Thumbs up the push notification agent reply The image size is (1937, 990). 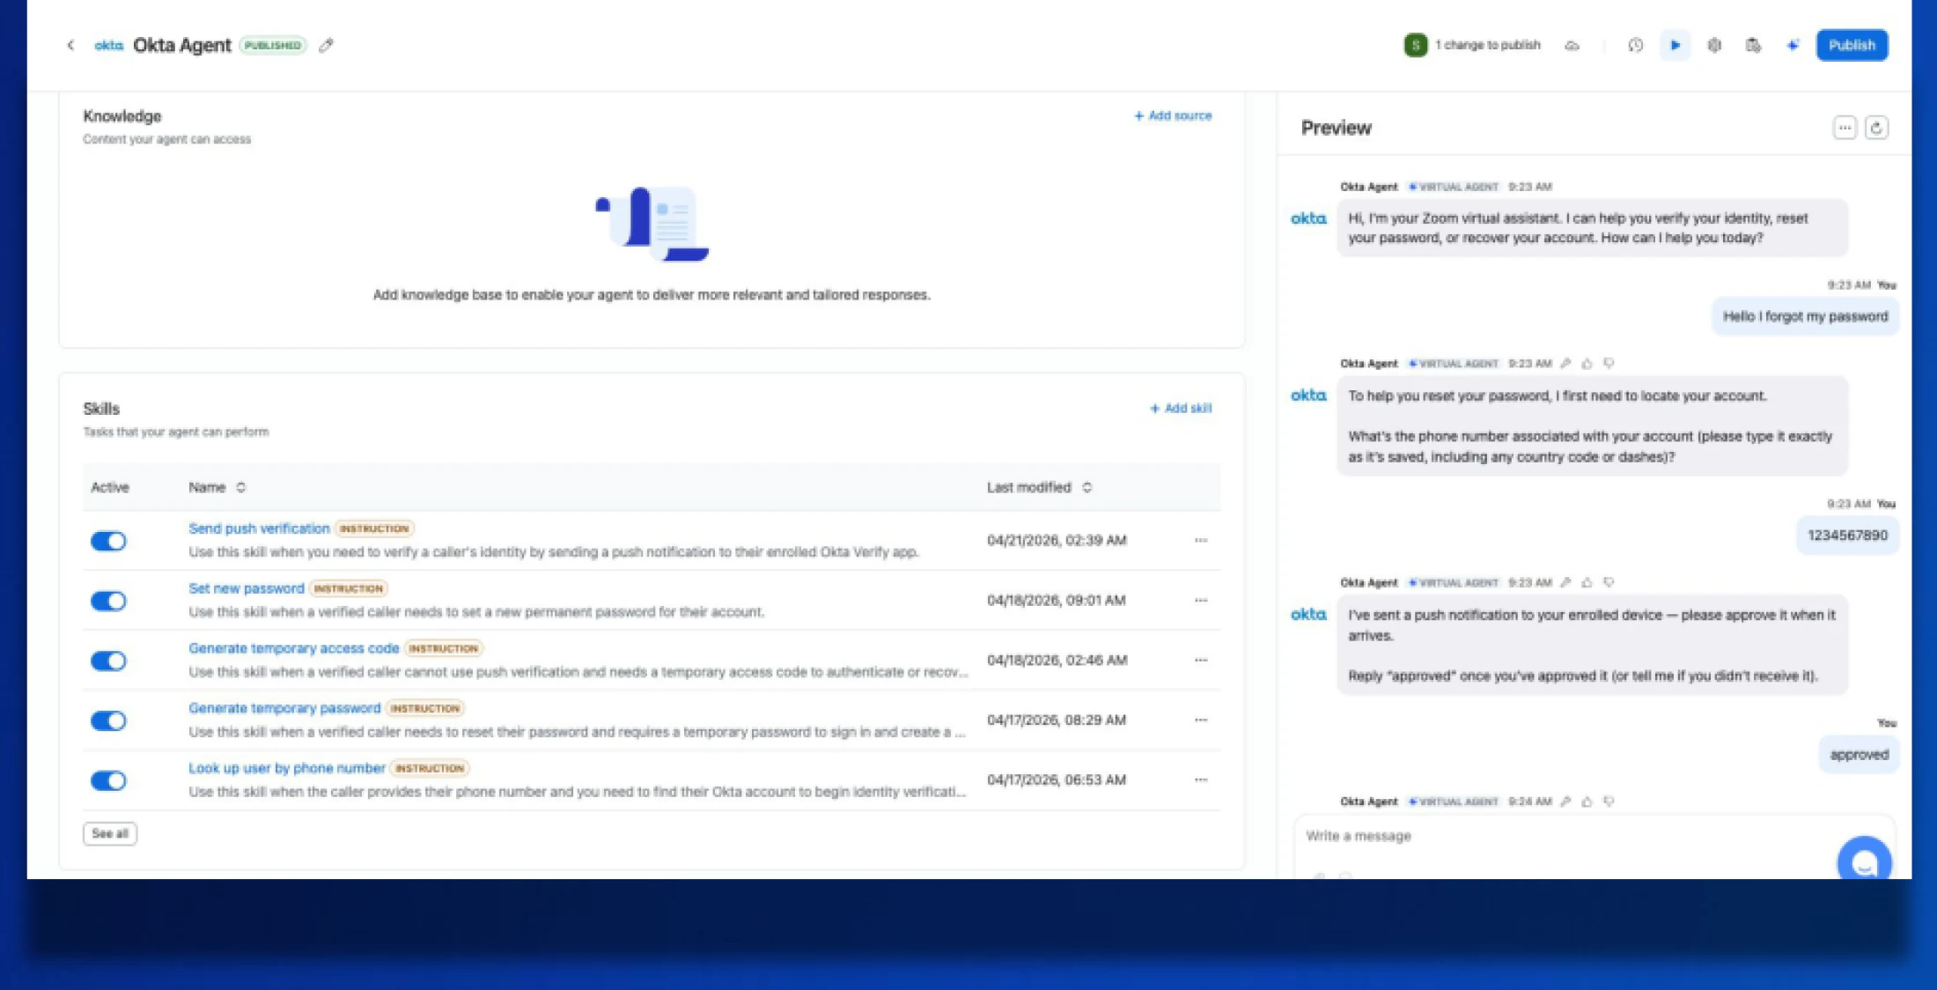[x=1587, y=582]
